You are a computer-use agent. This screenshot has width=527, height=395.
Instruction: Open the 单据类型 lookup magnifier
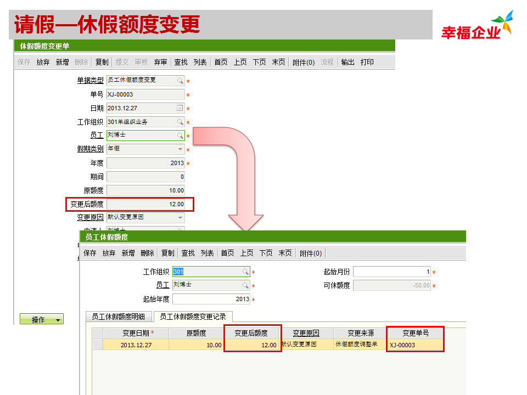coord(181,81)
